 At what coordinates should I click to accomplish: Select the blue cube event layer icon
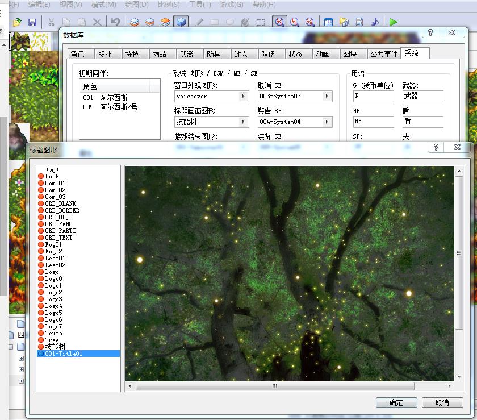pos(181,22)
